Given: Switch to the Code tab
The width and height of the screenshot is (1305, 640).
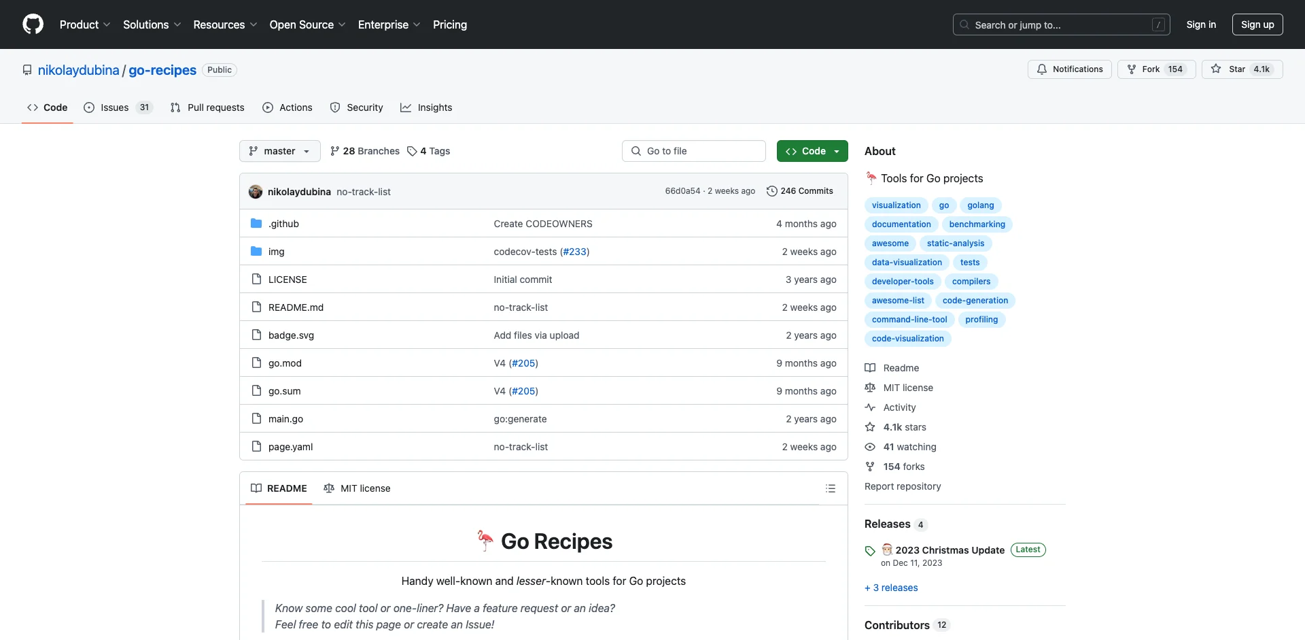Looking at the screenshot, I should 48,107.
